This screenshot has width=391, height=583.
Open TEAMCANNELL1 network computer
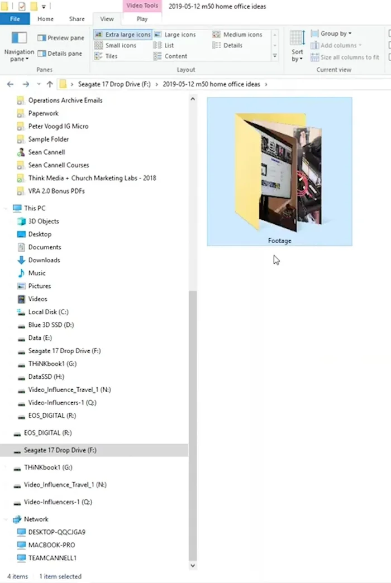click(52, 558)
